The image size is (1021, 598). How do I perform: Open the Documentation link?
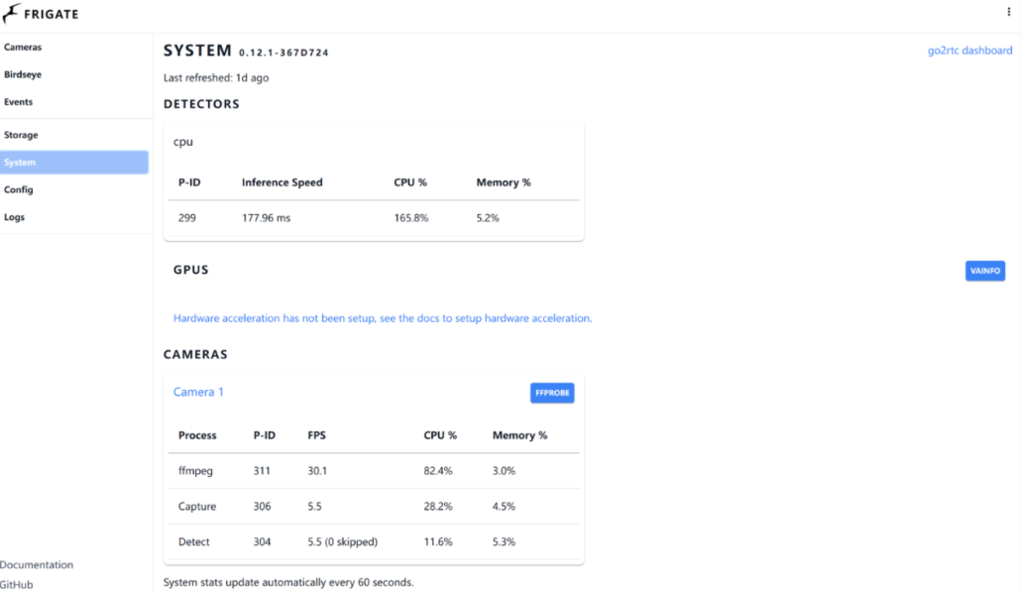[x=37, y=565]
